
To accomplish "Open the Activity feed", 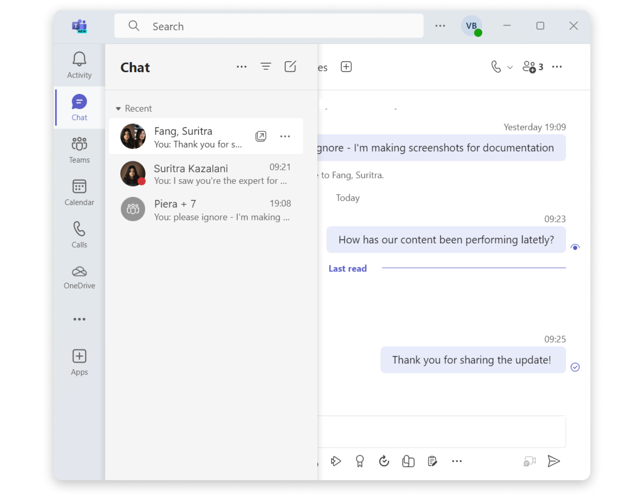I will (x=79, y=65).
